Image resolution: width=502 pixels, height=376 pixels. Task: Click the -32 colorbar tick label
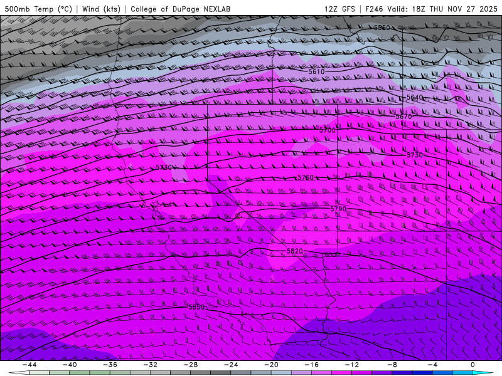click(151, 365)
